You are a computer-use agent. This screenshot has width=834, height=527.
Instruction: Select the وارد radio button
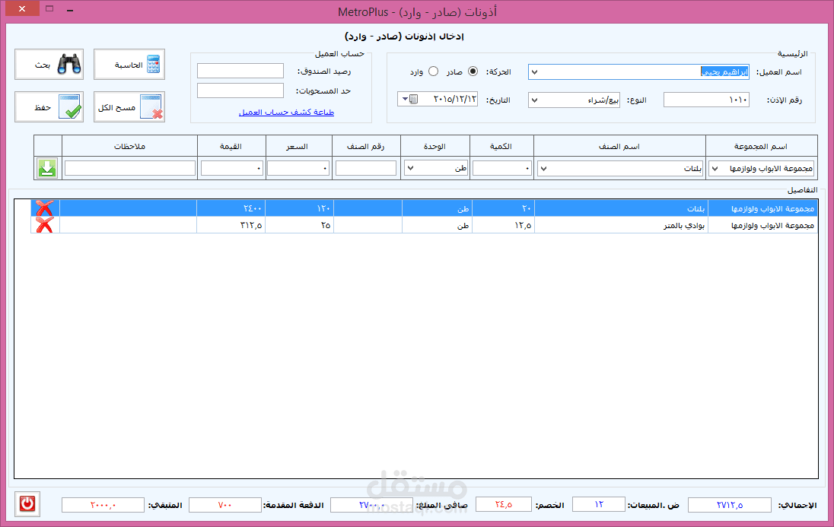(431, 71)
